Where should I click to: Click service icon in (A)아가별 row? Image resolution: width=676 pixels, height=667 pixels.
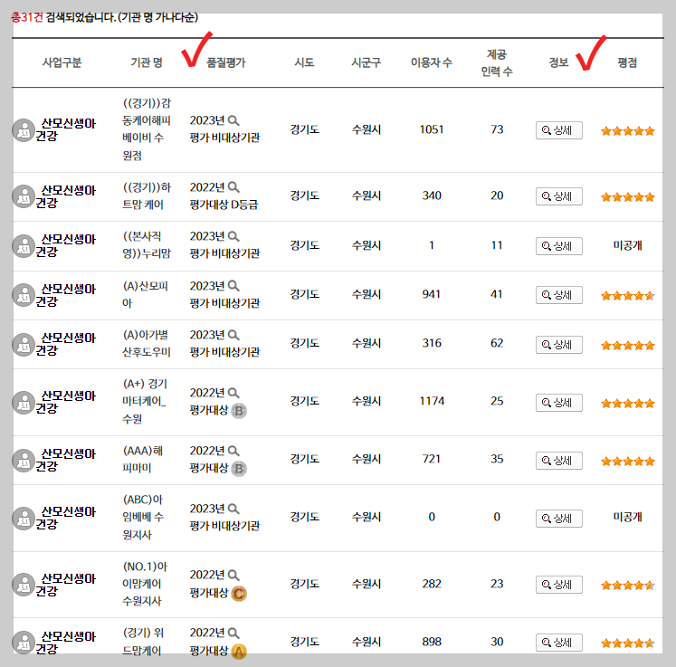pyautogui.click(x=24, y=345)
